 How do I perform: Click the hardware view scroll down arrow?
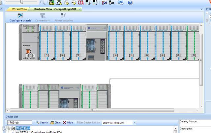pyautogui.click(x=201, y=106)
